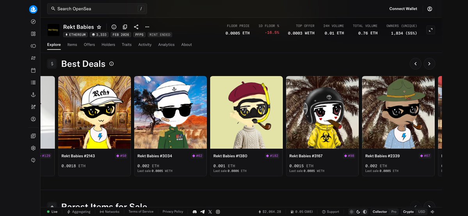
Task: Open the Help question mark icon
Action: point(33,160)
